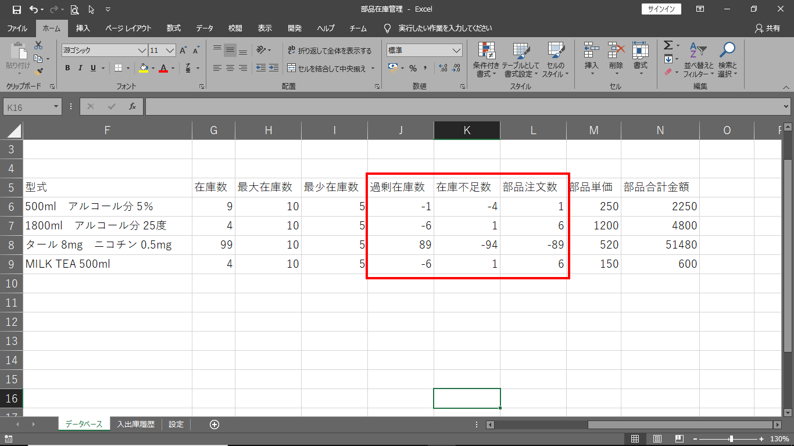Click the insert function fx icon
This screenshot has width=794, height=446.
pos(133,106)
